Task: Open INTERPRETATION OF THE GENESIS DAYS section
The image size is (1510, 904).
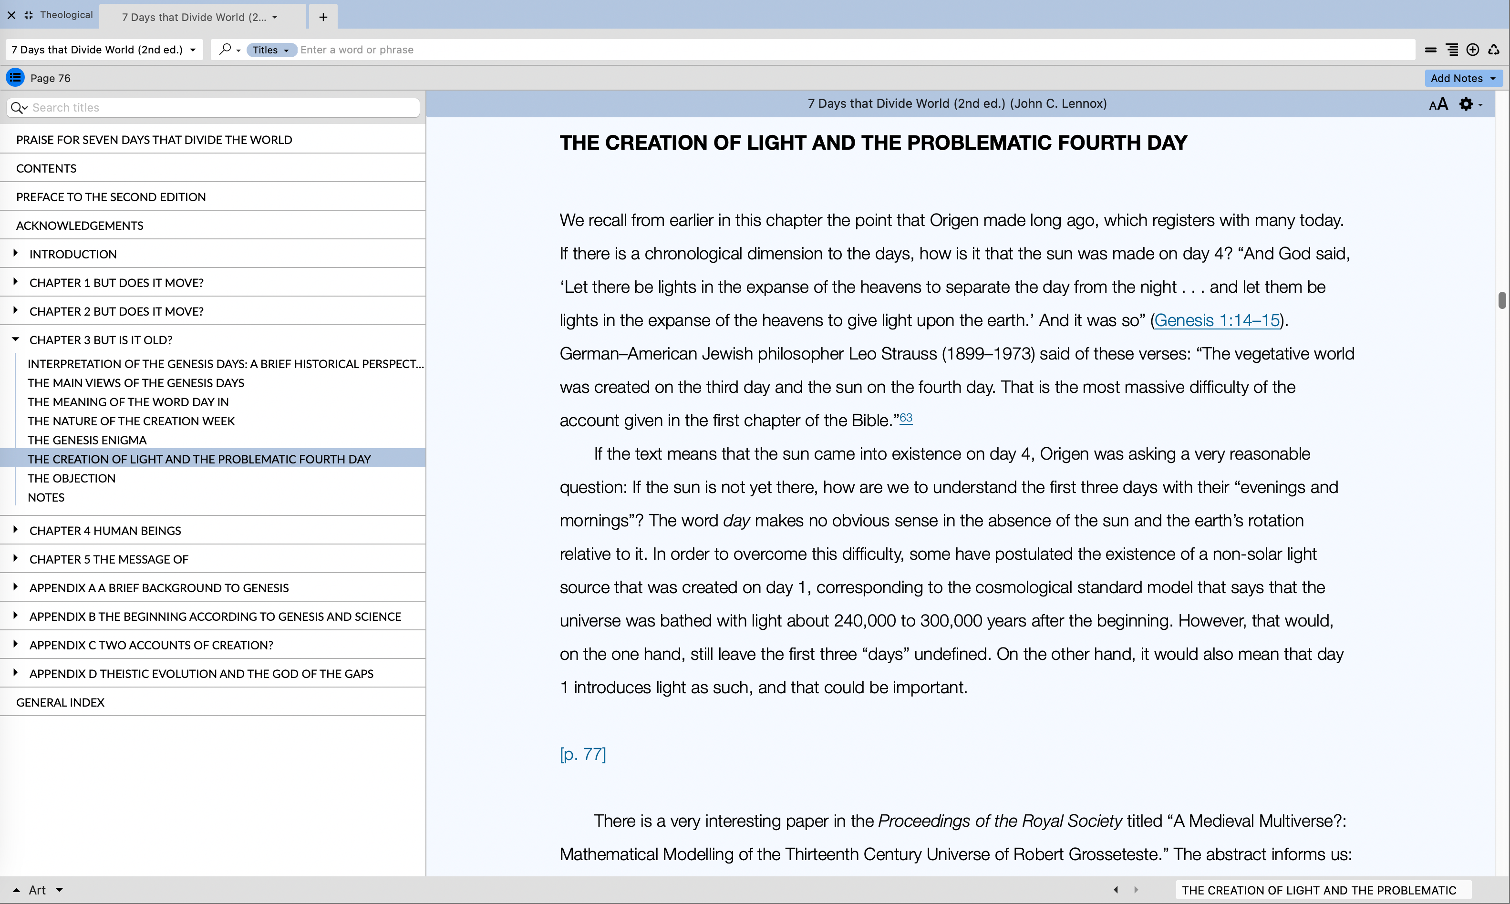Action: 226,364
